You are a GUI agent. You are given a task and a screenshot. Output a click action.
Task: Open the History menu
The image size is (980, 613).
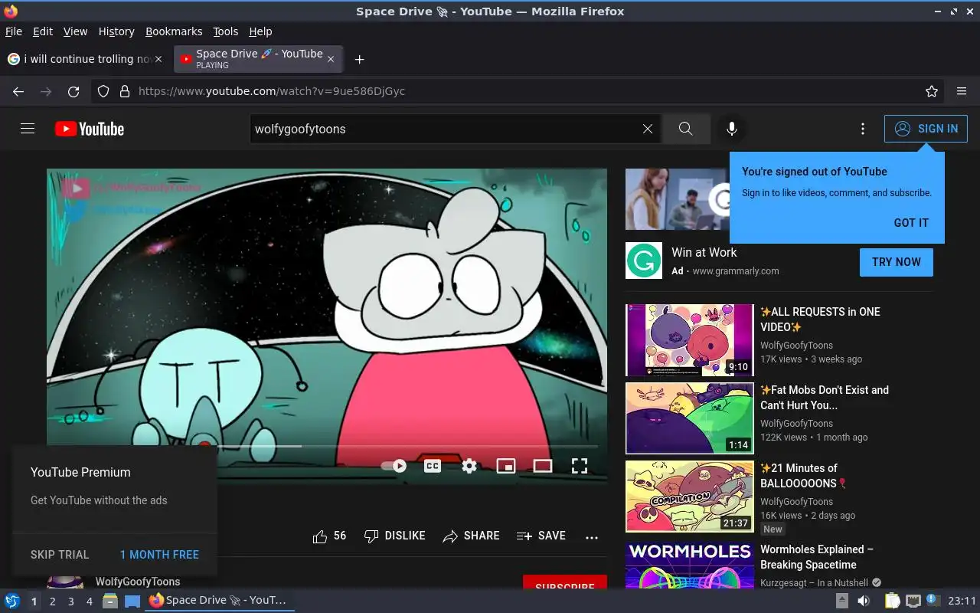click(116, 31)
